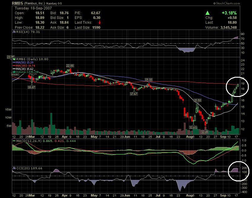Click the 18.87 price low annotation
Image resolution: width=252 pixels, height=198 pixels.
tap(31, 87)
